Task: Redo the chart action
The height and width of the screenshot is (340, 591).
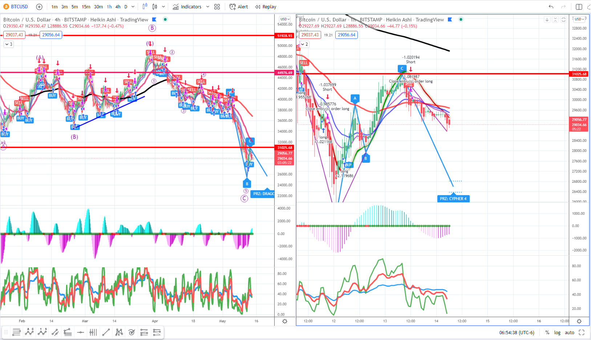Action: point(563,7)
